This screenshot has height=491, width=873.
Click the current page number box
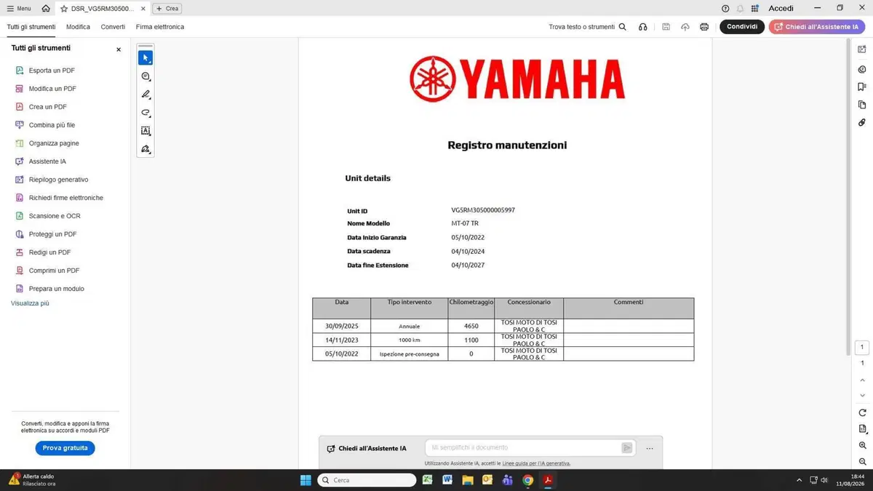tap(862, 348)
